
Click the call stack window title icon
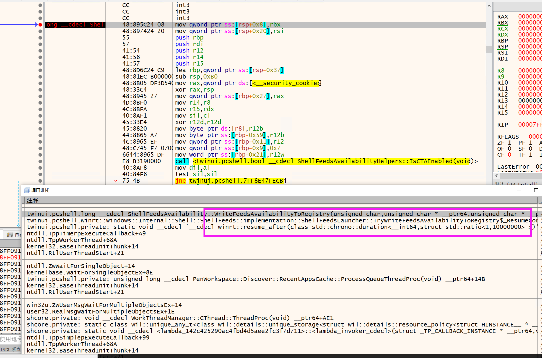(x=26, y=190)
